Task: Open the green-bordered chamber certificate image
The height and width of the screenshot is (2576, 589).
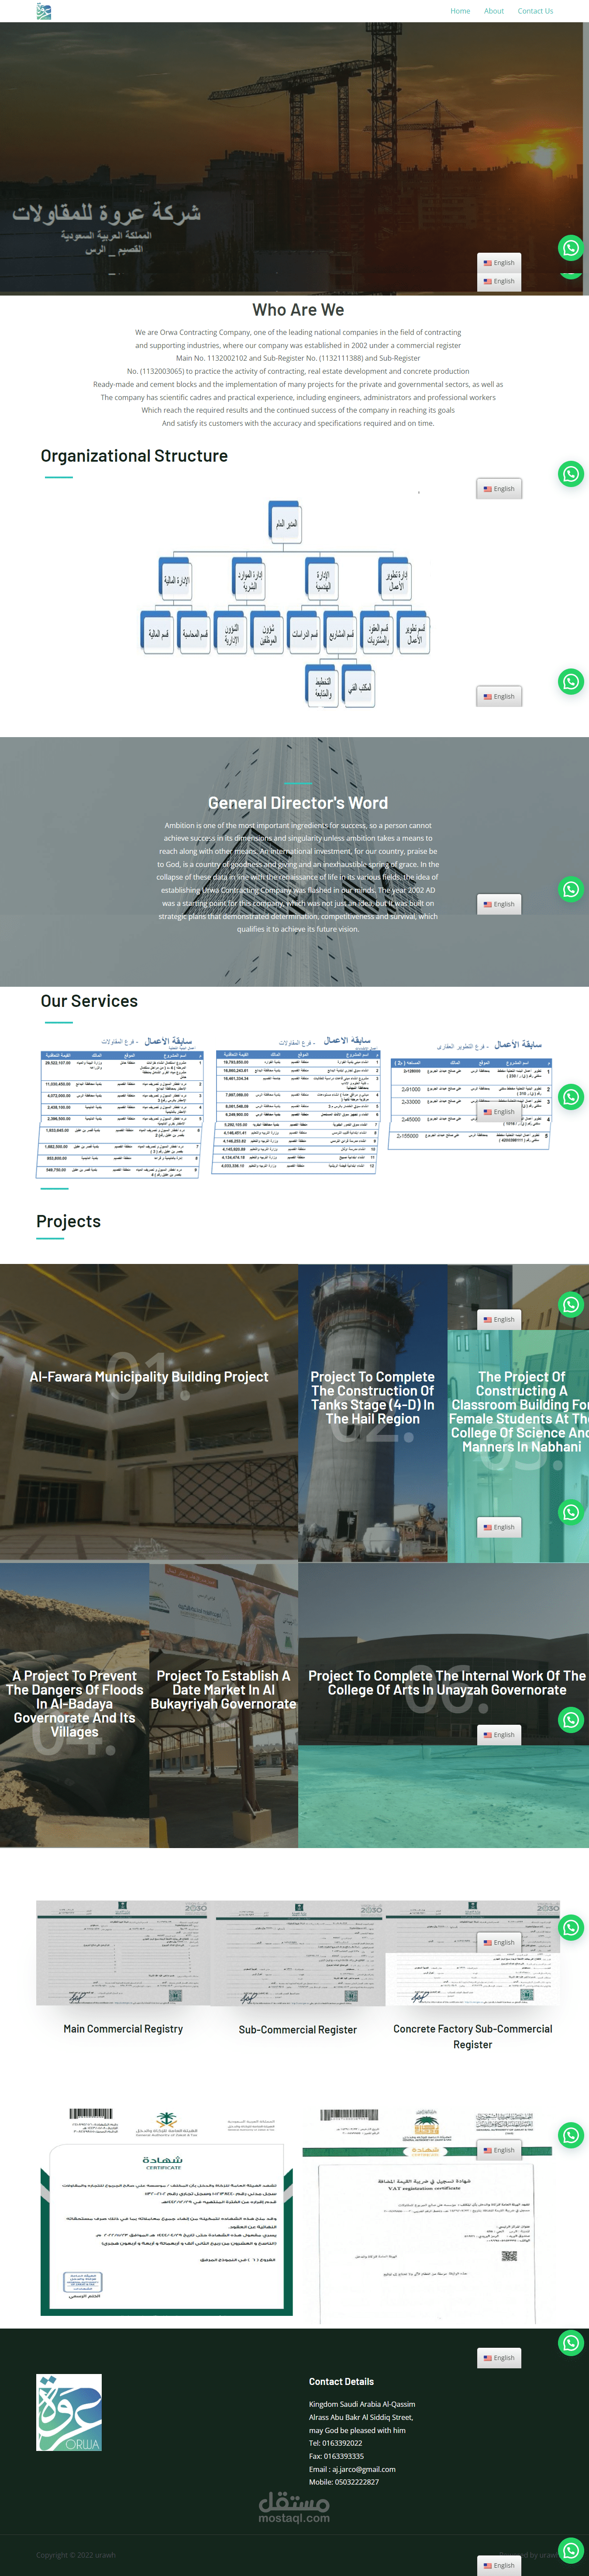Action: coord(167,2211)
